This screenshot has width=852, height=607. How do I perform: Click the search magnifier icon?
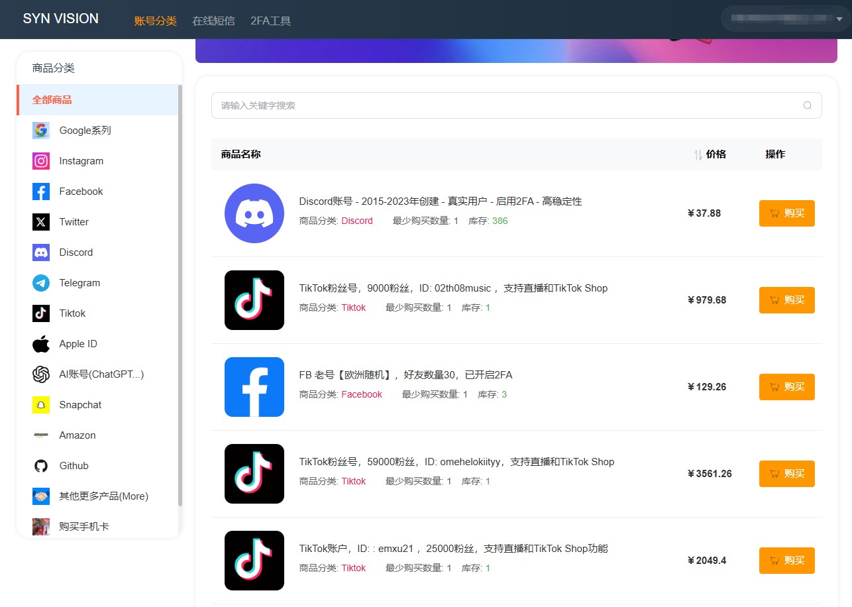[807, 105]
